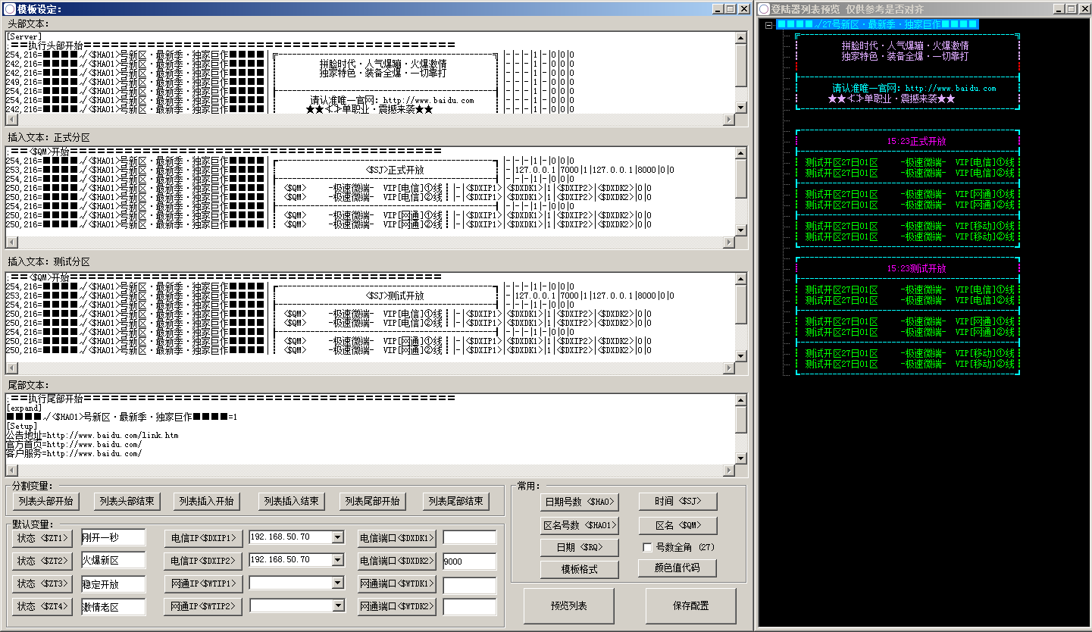
Task: Focus the port field containing 9000
Action: click(x=470, y=561)
